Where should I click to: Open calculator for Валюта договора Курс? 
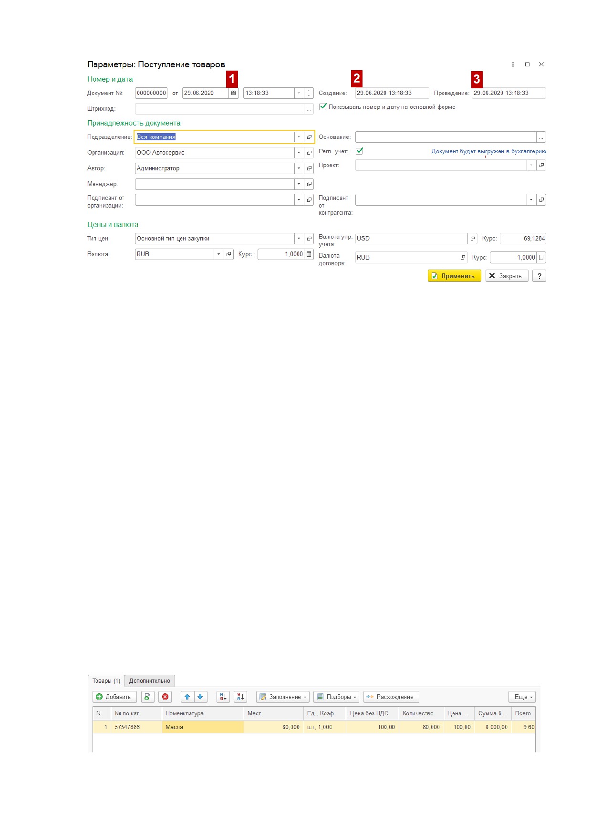541,257
